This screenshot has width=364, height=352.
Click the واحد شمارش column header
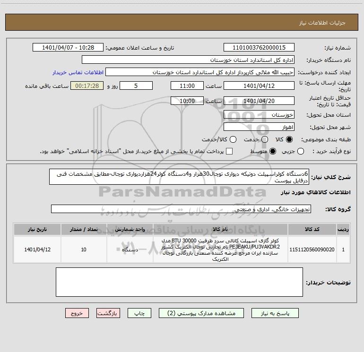pyautogui.click(x=130, y=229)
